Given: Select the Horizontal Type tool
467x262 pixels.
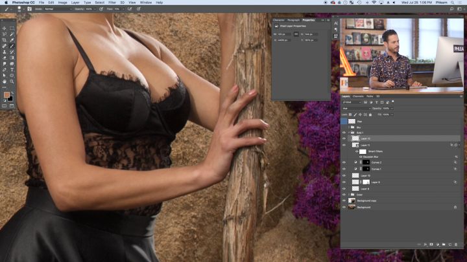Looking at the screenshot, I should (x=12, y=69).
